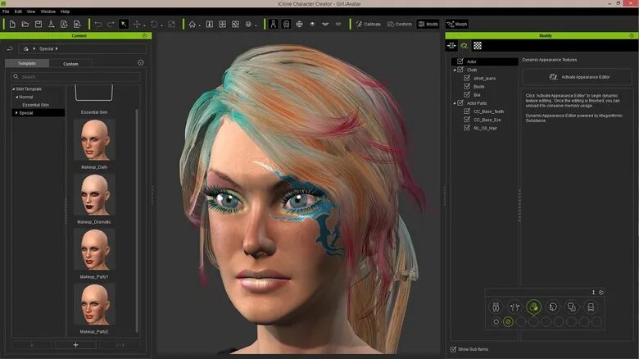This screenshot has height=359, width=639.
Task: Save the project with the floppy disk icon
Action: (x=39, y=25)
